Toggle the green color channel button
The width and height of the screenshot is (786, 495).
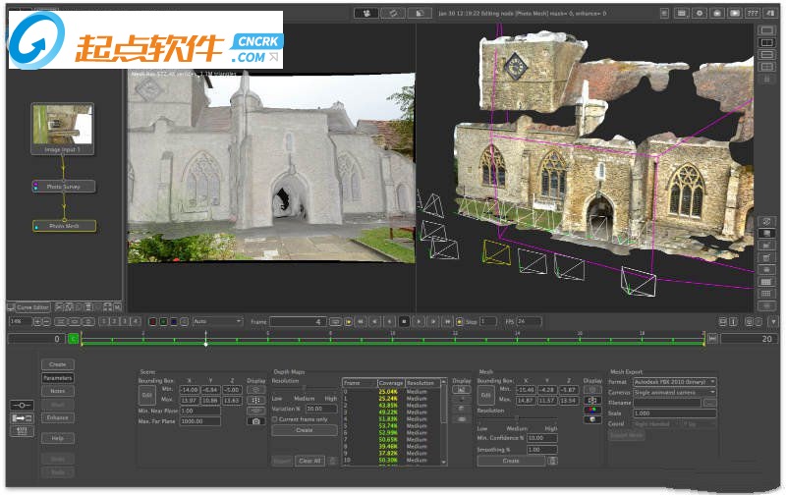(x=163, y=321)
